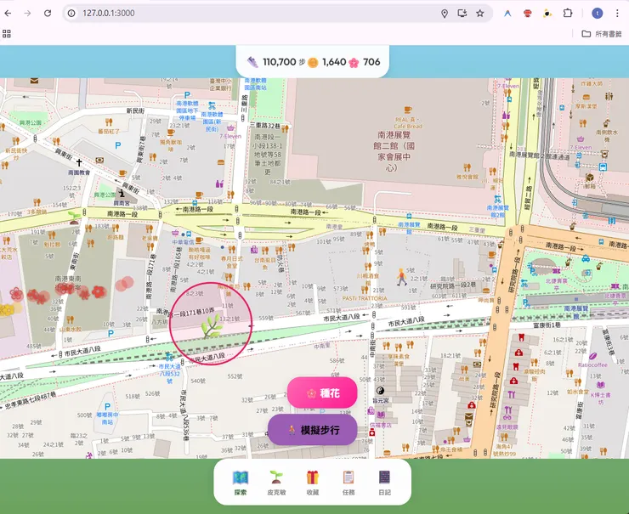Click the 南港展覽館二館 label
Viewport: 629px width, 514px height.
[394, 150]
